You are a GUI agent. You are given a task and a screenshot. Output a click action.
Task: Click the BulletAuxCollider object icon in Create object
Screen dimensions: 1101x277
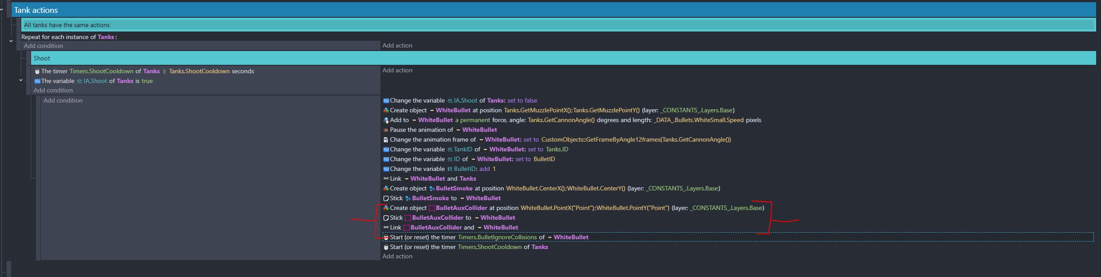(x=431, y=208)
